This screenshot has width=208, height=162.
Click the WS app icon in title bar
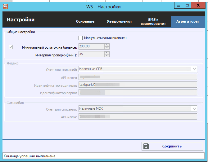click(5, 6)
